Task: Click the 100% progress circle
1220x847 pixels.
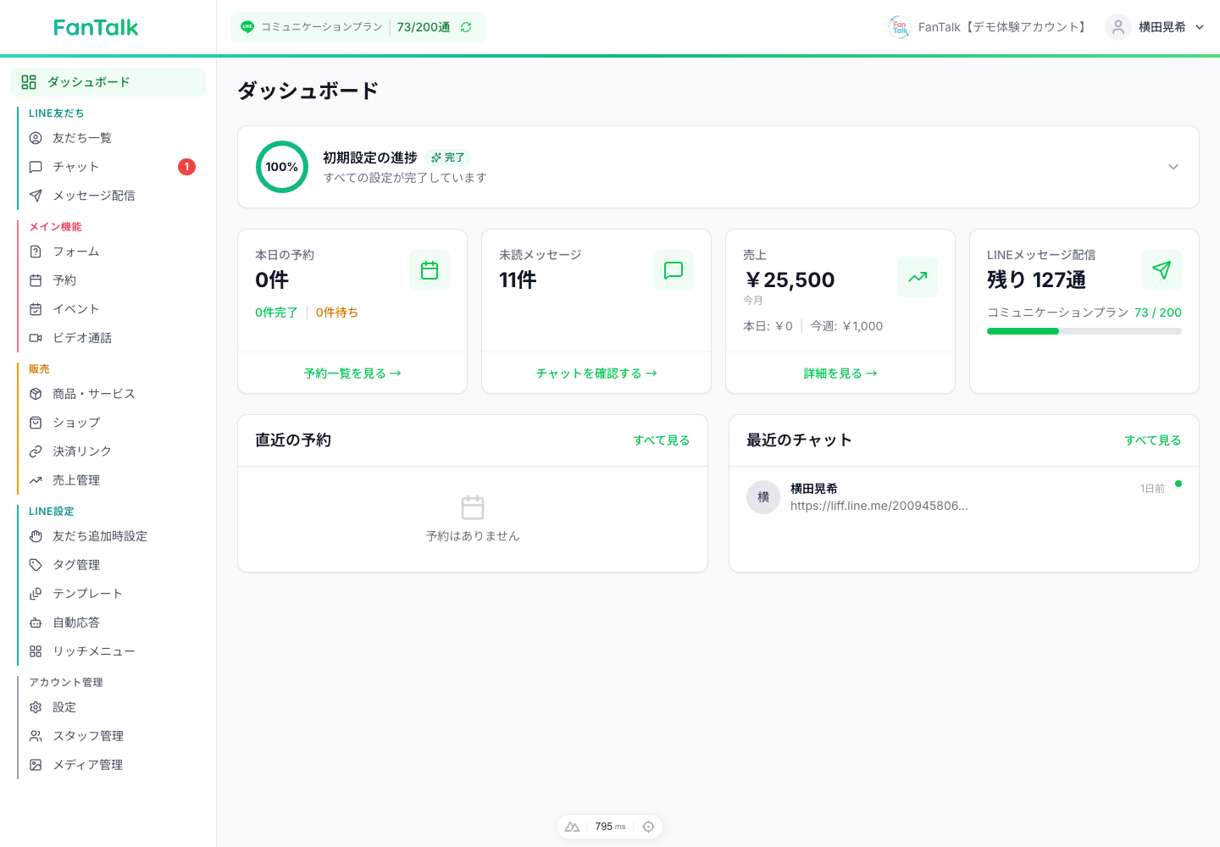Action: tap(282, 167)
